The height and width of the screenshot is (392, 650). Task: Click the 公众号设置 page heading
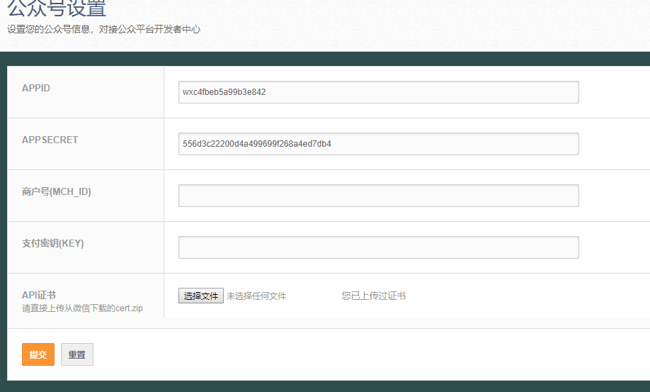(57, 9)
